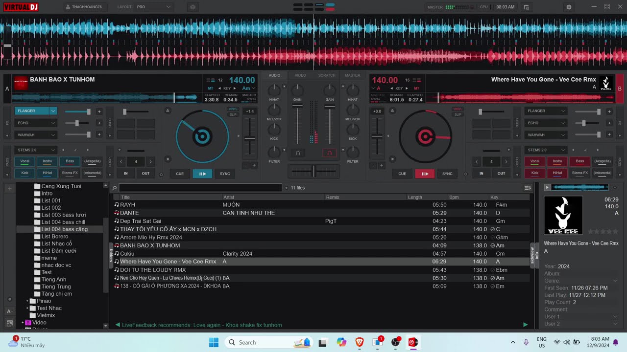The width and height of the screenshot is (627, 352).
Task: Play the LiveFeedback recommended track arrow
Action: pos(526,325)
